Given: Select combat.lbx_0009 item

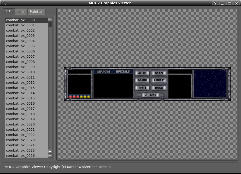Looking at the screenshot, I should click(27, 67).
